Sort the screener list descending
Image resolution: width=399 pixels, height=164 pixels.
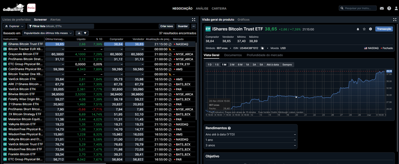pyautogui.click(x=85, y=33)
